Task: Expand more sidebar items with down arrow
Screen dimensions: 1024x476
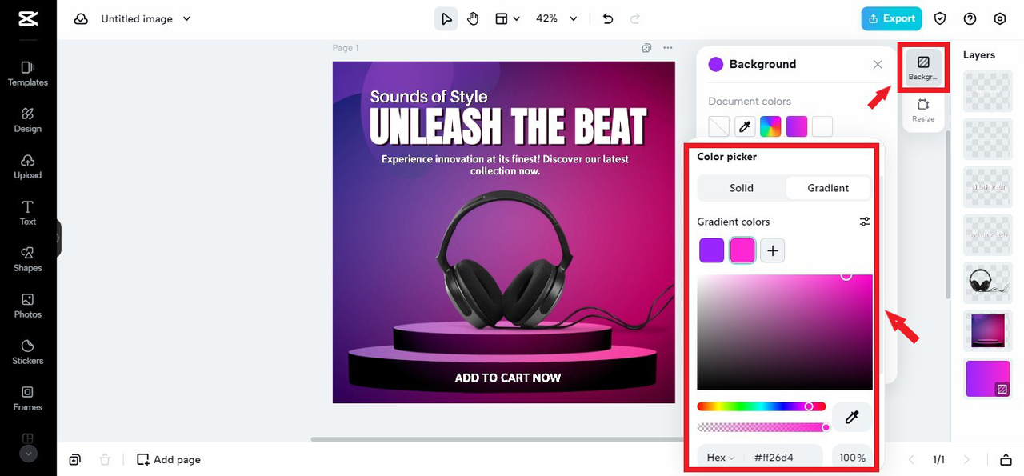Action: (28, 453)
